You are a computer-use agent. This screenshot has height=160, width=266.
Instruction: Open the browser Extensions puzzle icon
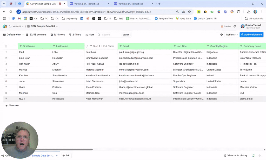[x=239, y=12]
